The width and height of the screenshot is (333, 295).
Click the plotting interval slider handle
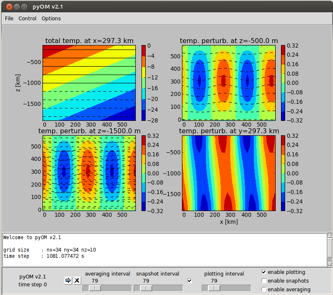(x=214, y=288)
